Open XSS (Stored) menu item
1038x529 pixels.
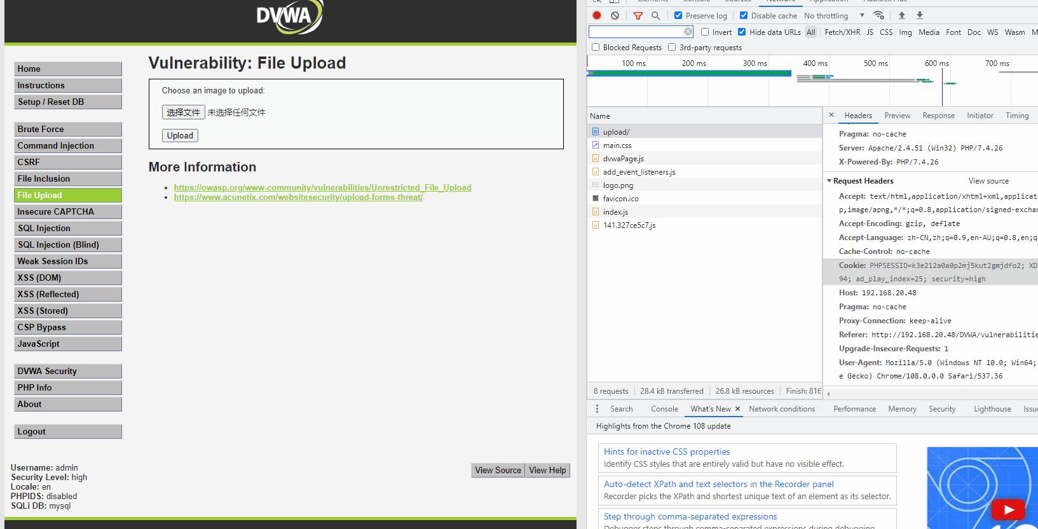click(68, 311)
